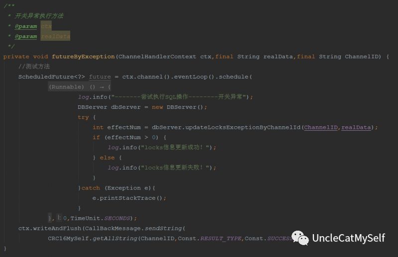
Task: Select the ChannelHandlerContext parameter type
Action: (157, 57)
